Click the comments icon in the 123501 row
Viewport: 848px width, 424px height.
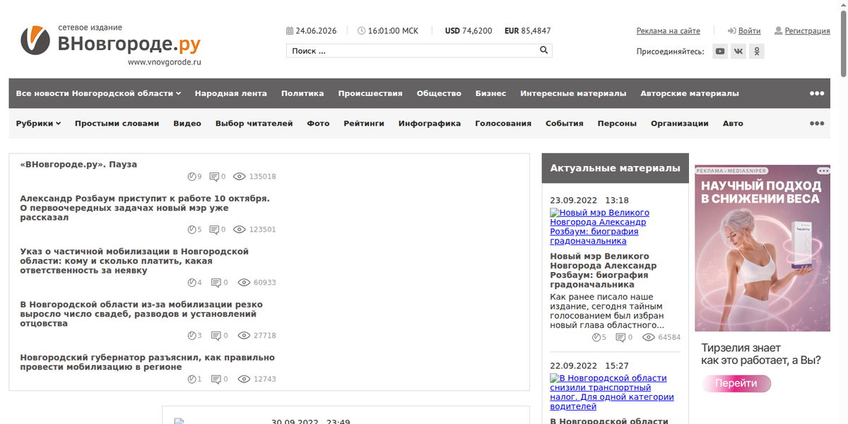[214, 230]
